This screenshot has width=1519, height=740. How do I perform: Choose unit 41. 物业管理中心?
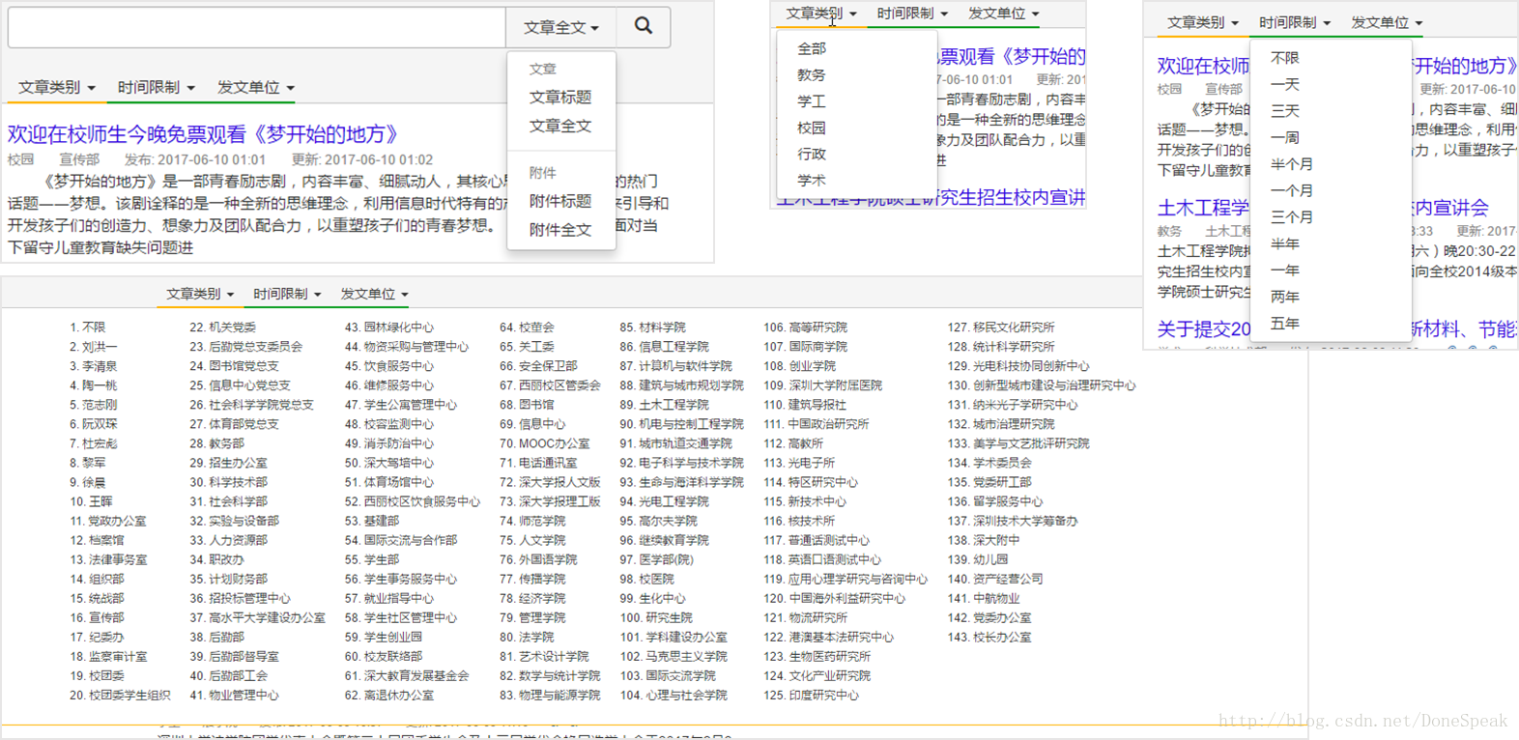tap(235, 695)
